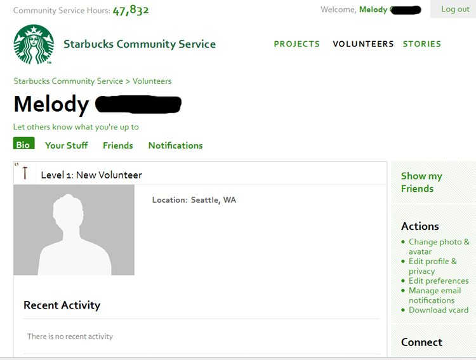Image resolution: width=476 pixels, height=360 pixels.
Task: Click the Volunteers breadcrumb link
Action: pos(152,81)
